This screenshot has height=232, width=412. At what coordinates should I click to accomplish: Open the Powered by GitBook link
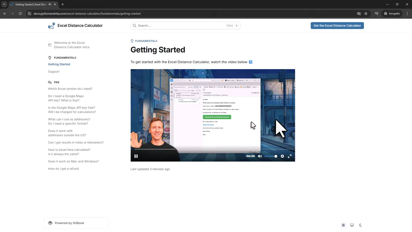pyautogui.click(x=69, y=223)
